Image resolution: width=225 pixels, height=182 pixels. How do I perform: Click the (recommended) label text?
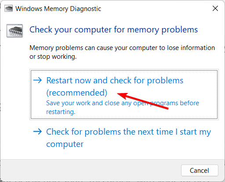(77, 93)
